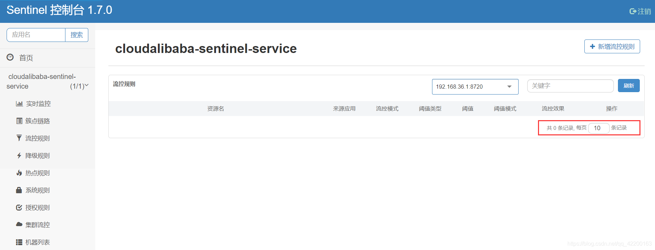Focus the 关键字 keyword input field
Viewport: 655px width, 250px height.
570,86
